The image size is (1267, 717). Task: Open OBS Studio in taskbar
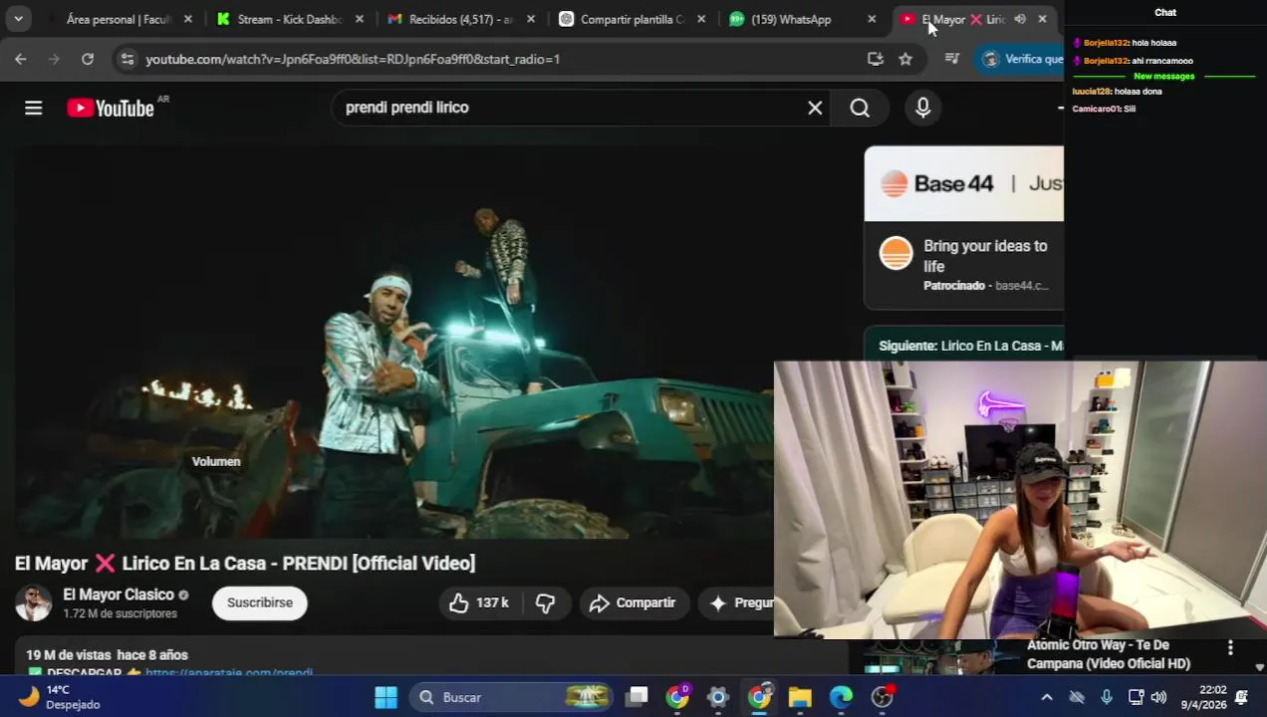883,697
